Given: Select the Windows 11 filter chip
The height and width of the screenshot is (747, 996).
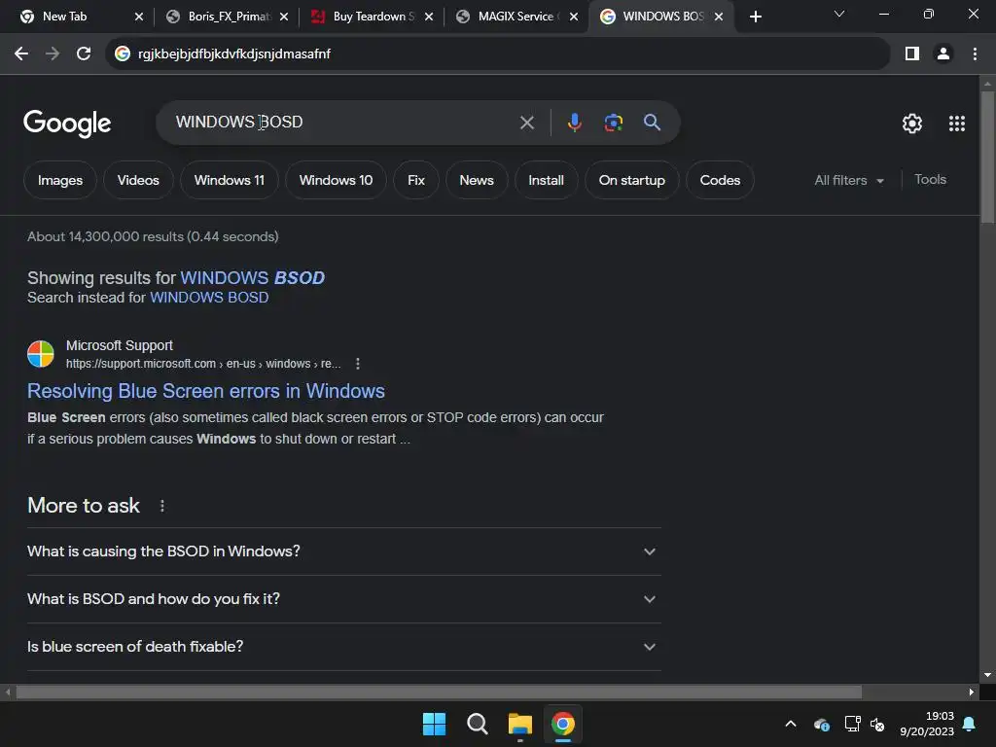Looking at the screenshot, I should pyautogui.click(x=230, y=180).
